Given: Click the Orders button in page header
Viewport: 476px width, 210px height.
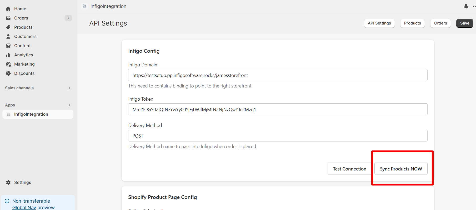Looking at the screenshot, I should 440,23.
